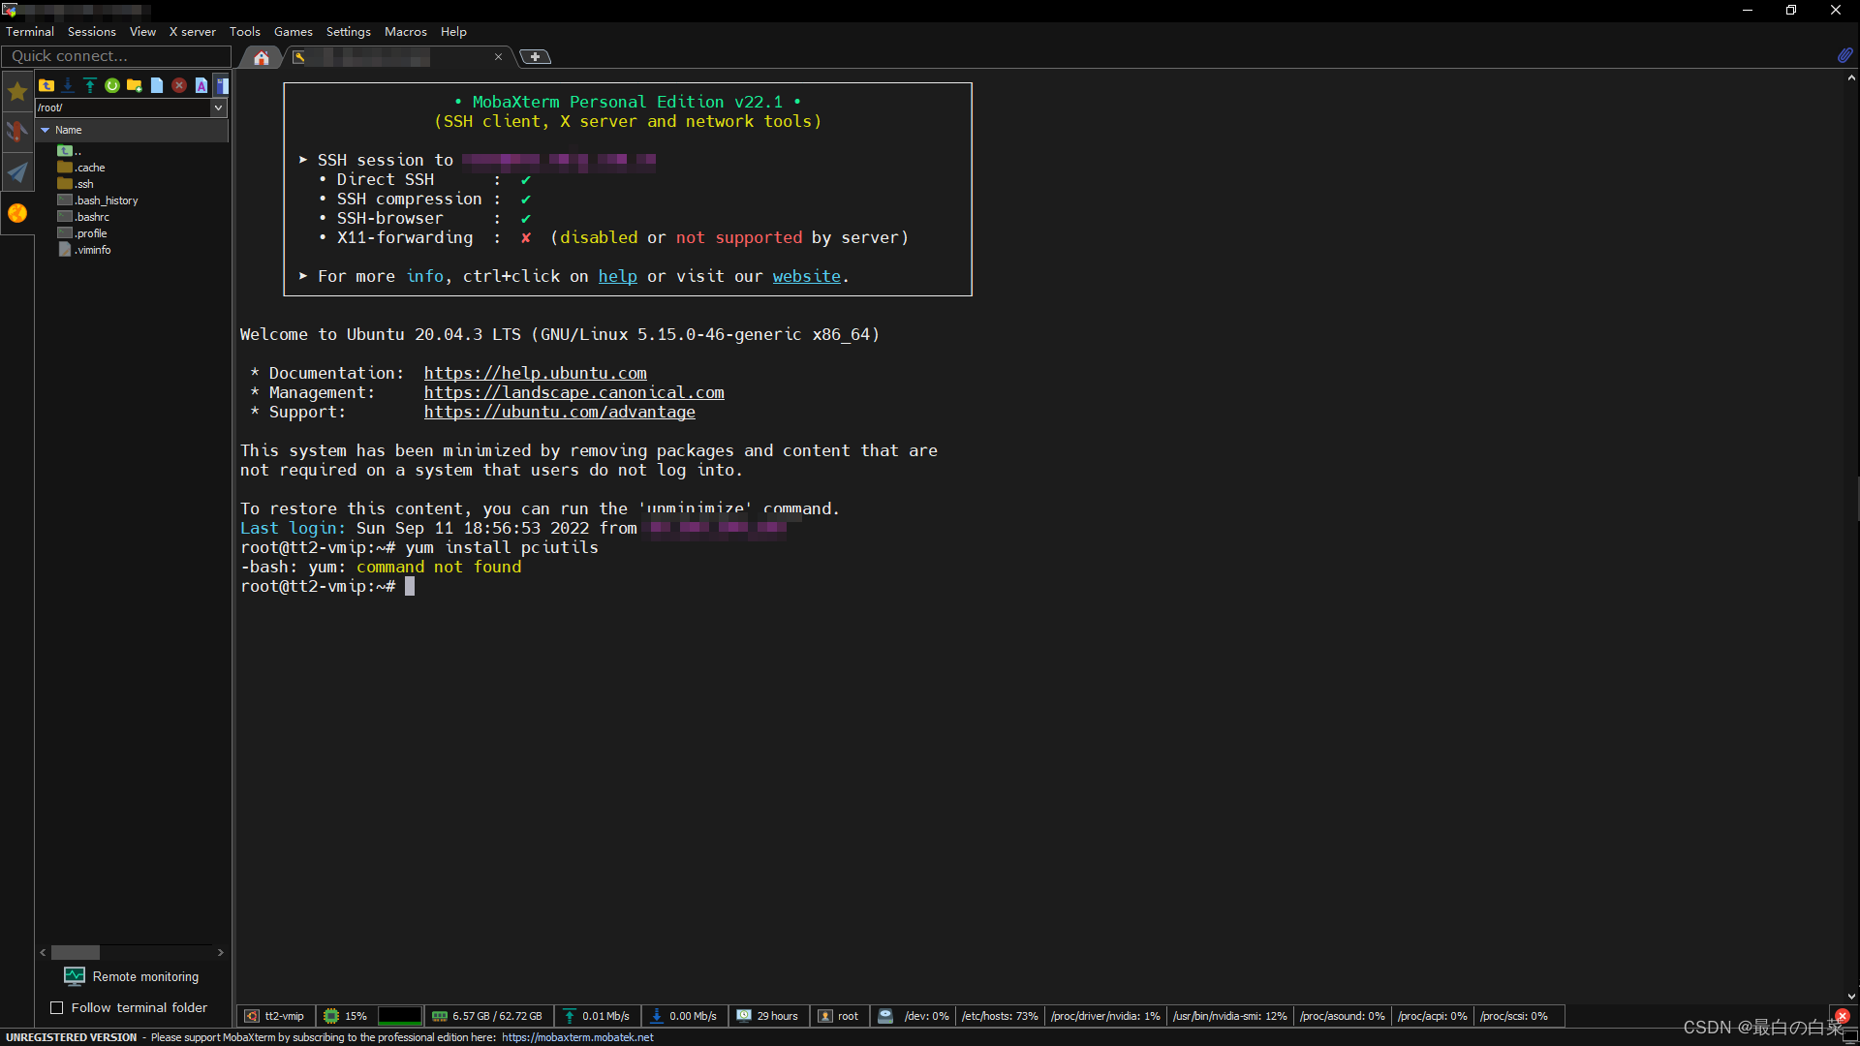Select the .profile file
1860x1046 pixels.
click(82, 233)
